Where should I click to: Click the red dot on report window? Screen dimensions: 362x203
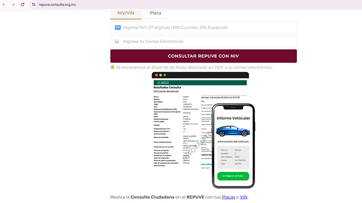(155, 75)
